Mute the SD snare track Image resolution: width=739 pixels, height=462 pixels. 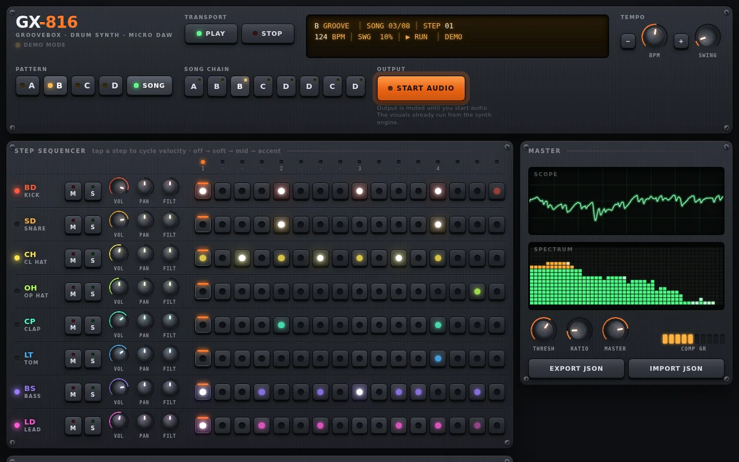pyautogui.click(x=73, y=225)
